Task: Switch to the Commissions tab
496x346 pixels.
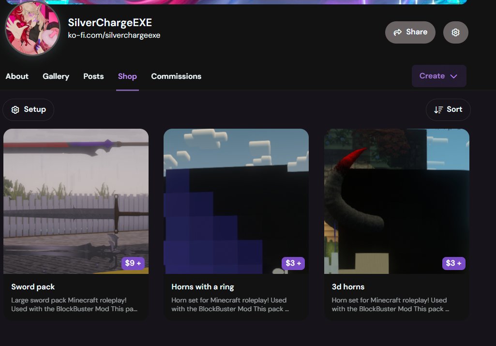Action: (176, 76)
